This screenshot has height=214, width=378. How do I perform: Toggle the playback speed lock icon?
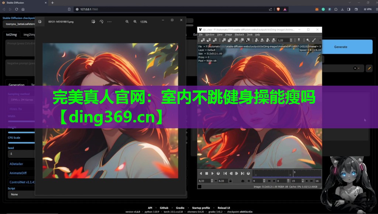coord(230,181)
